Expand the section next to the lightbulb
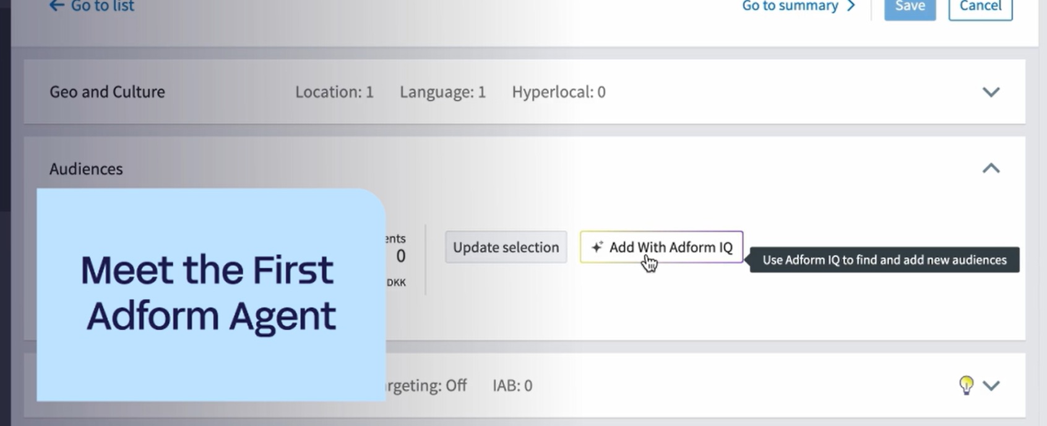Viewport: 1047px width, 426px height. pyautogui.click(x=991, y=386)
